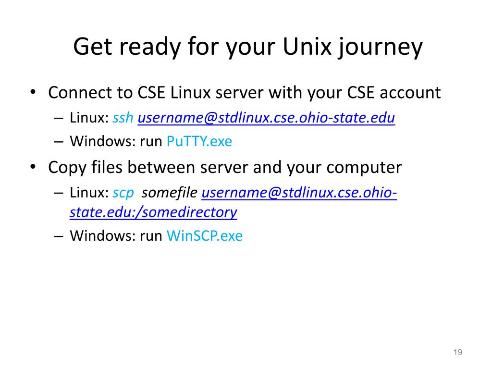Click the 'Linux:' label on the ssh line

tap(89, 118)
